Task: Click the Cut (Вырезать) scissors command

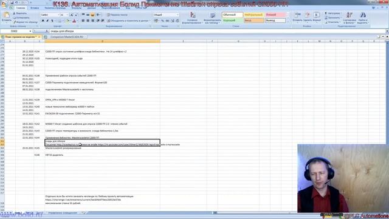Action: 20,13
